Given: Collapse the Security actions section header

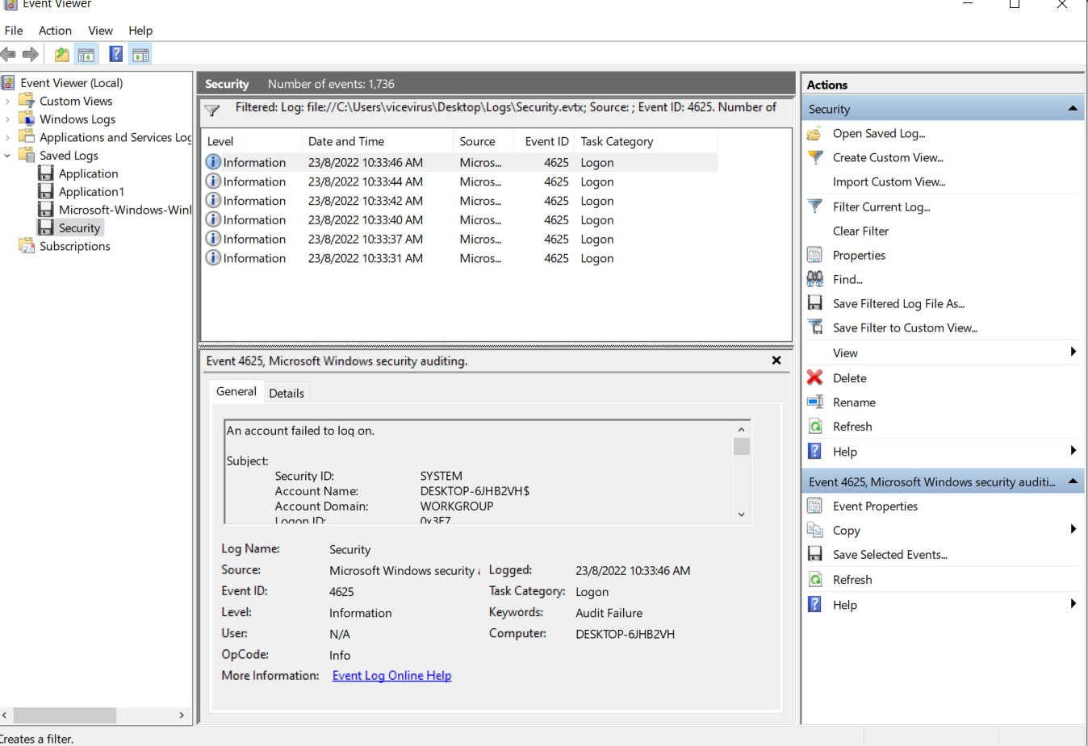Looking at the screenshot, I should tap(1073, 108).
